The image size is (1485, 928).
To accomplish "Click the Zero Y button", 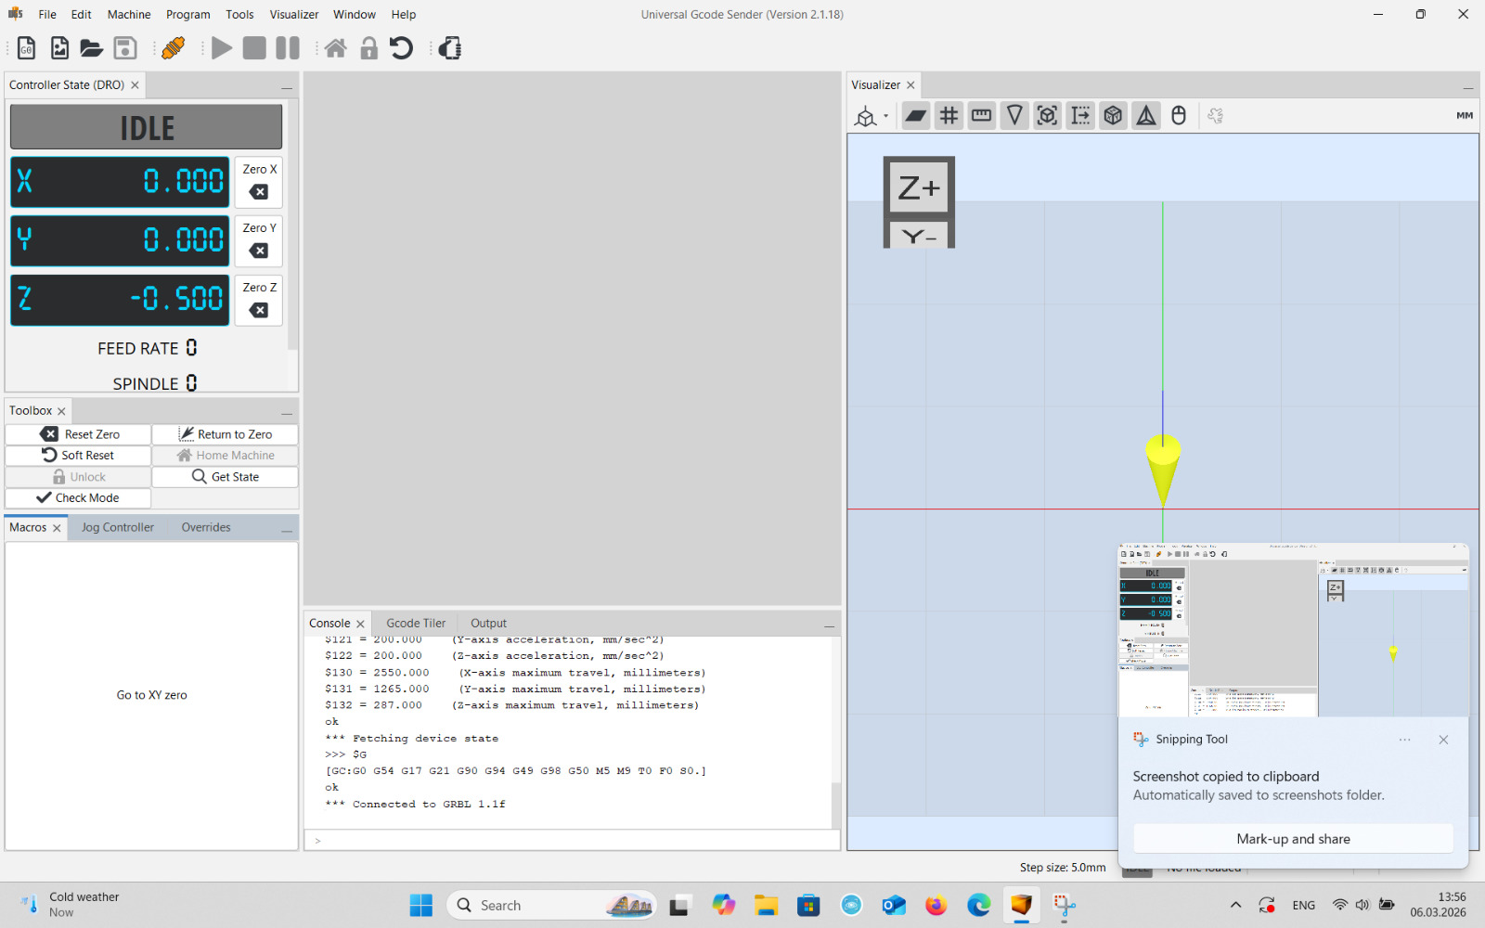I will (x=259, y=240).
